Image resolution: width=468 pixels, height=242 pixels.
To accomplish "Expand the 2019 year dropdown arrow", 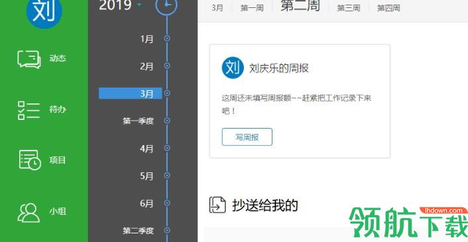I will pos(139,5).
